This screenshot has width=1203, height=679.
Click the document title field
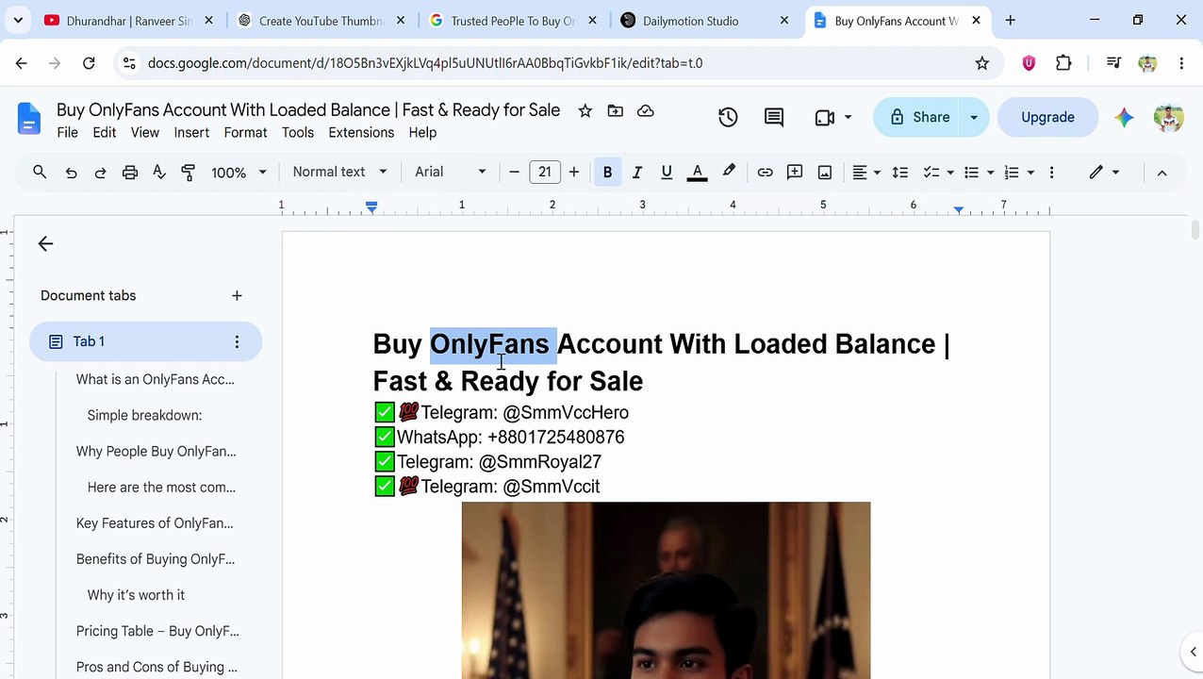[x=308, y=110]
